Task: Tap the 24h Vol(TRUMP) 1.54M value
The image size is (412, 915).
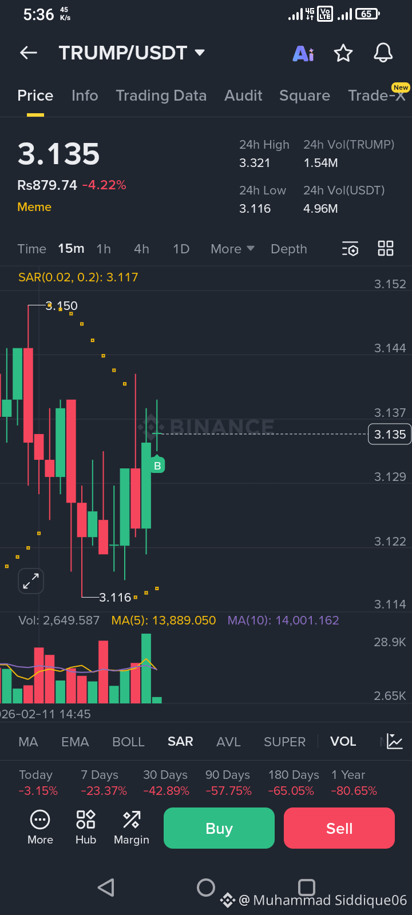Action: click(x=320, y=163)
